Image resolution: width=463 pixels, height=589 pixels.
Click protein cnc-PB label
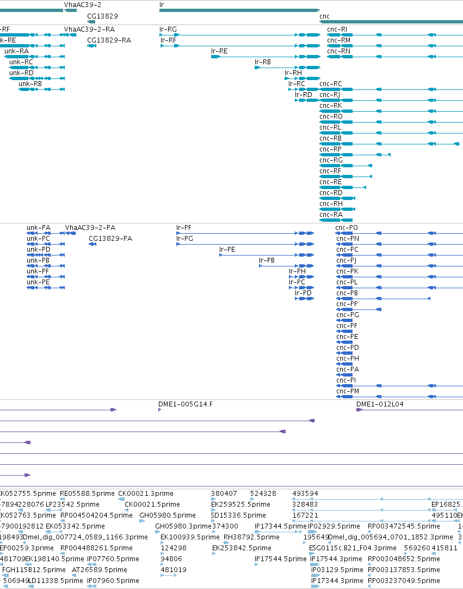[x=347, y=293]
